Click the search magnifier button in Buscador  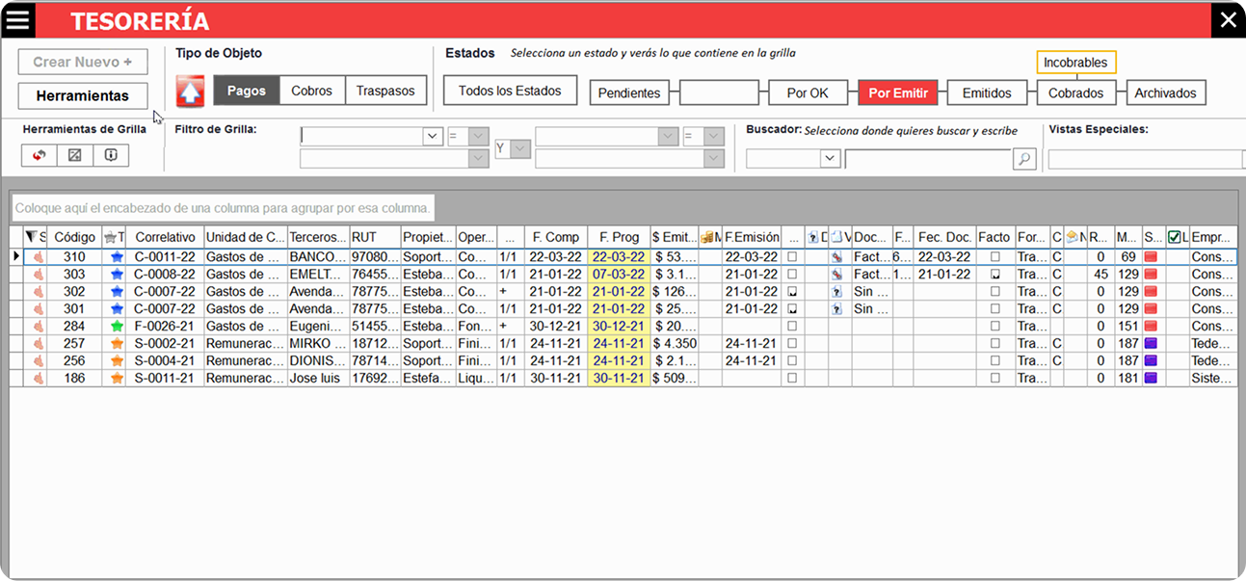tap(1024, 159)
